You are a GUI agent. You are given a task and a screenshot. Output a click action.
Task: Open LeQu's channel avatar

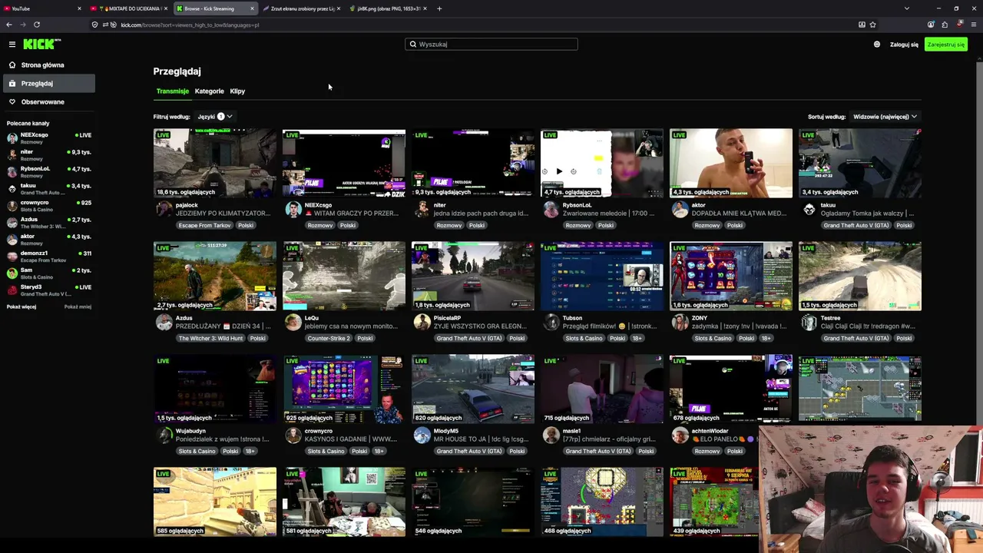pyautogui.click(x=293, y=323)
